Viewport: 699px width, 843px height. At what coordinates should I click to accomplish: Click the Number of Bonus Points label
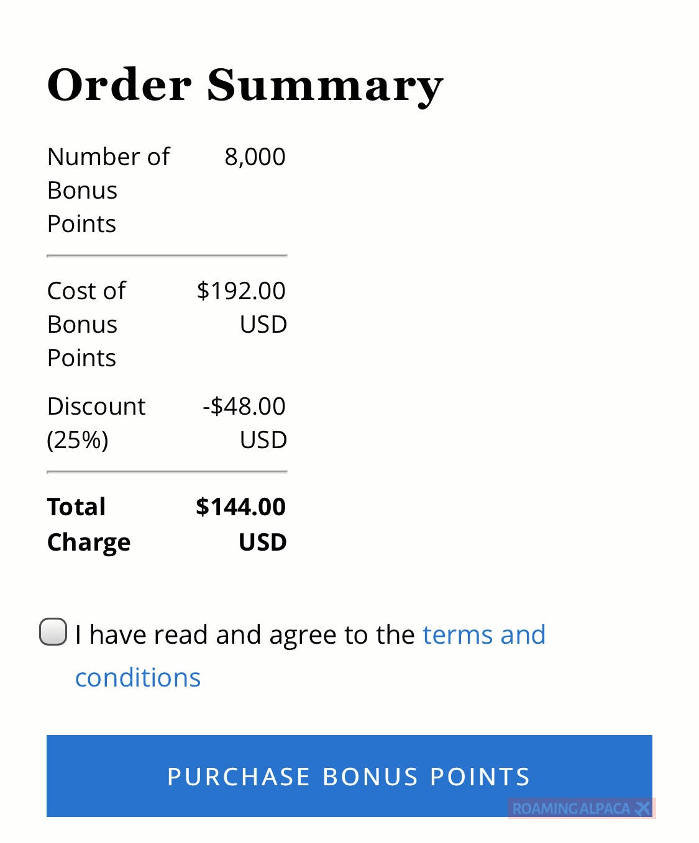point(108,190)
